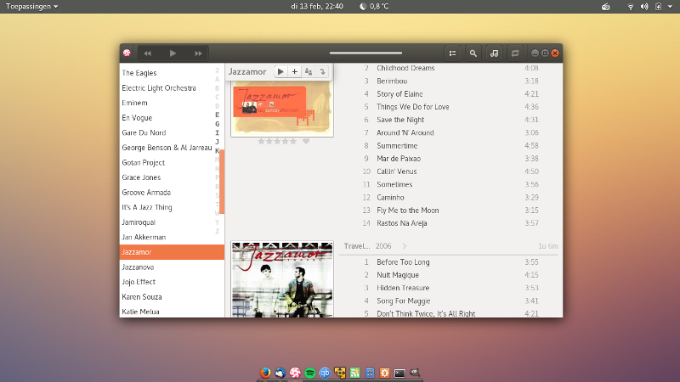Add Jazzamor albums to queue with plus button
The height and width of the screenshot is (382, 680).
tap(294, 72)
